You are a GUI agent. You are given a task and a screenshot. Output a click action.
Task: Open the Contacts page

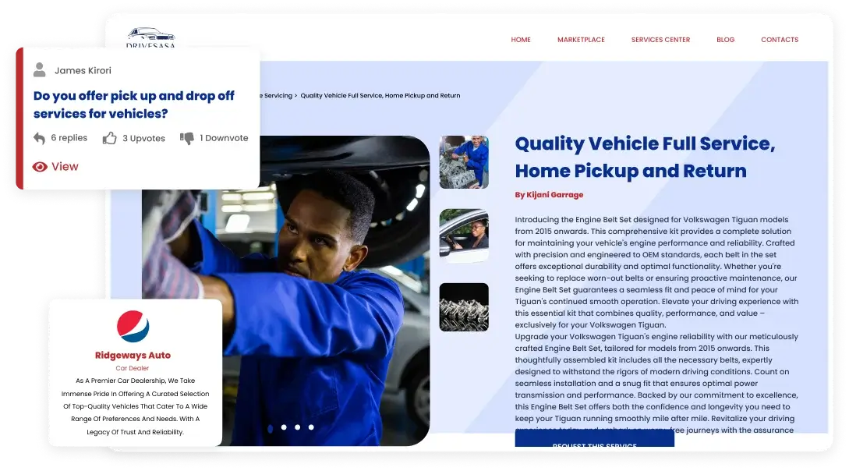pyautogui.click(x=780, y=40)
